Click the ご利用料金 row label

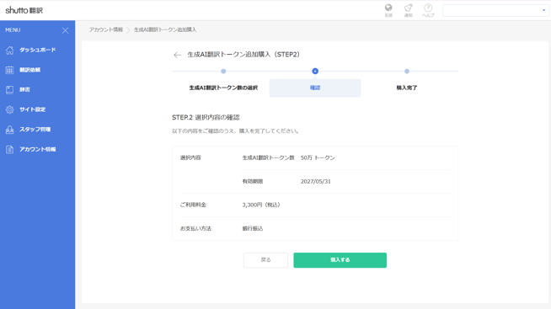click(193, 205)
